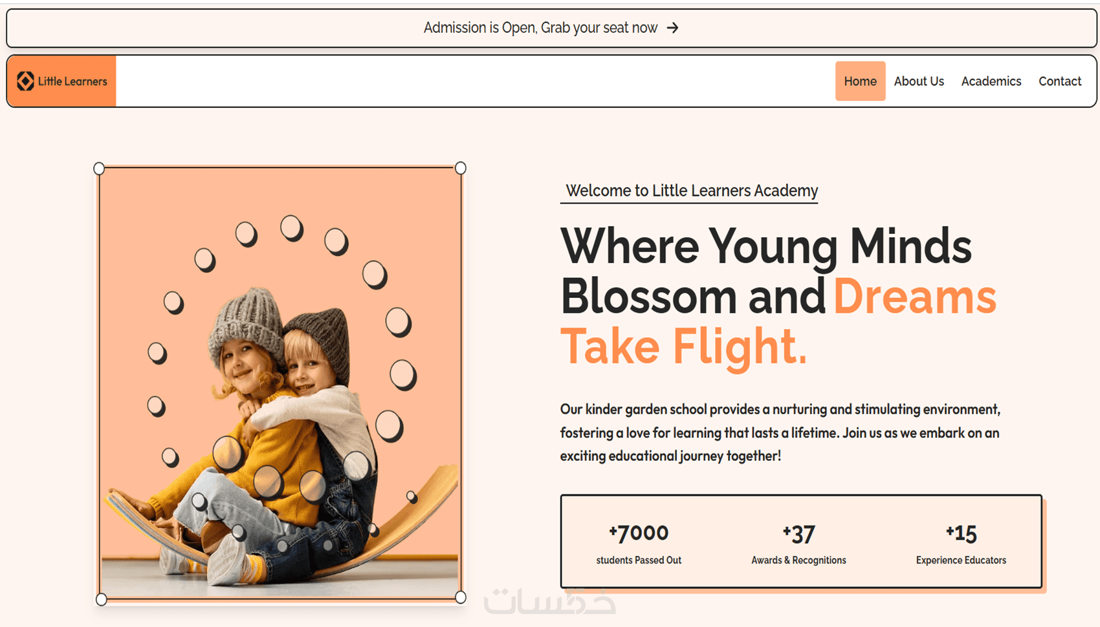Open the Home nav tab
The height and width of the screenshot is (627, 1100).
click(x=860, y=81)
